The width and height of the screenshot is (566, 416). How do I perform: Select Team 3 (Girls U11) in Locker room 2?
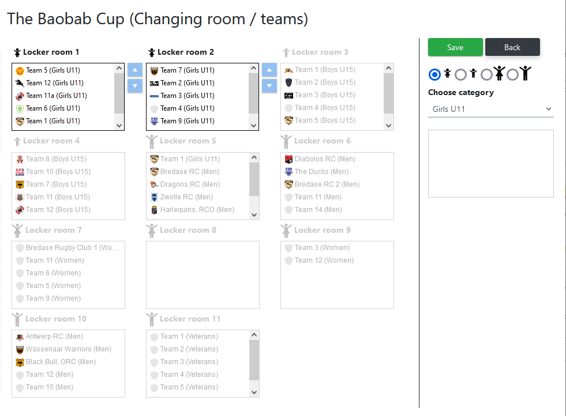(188, 96)
